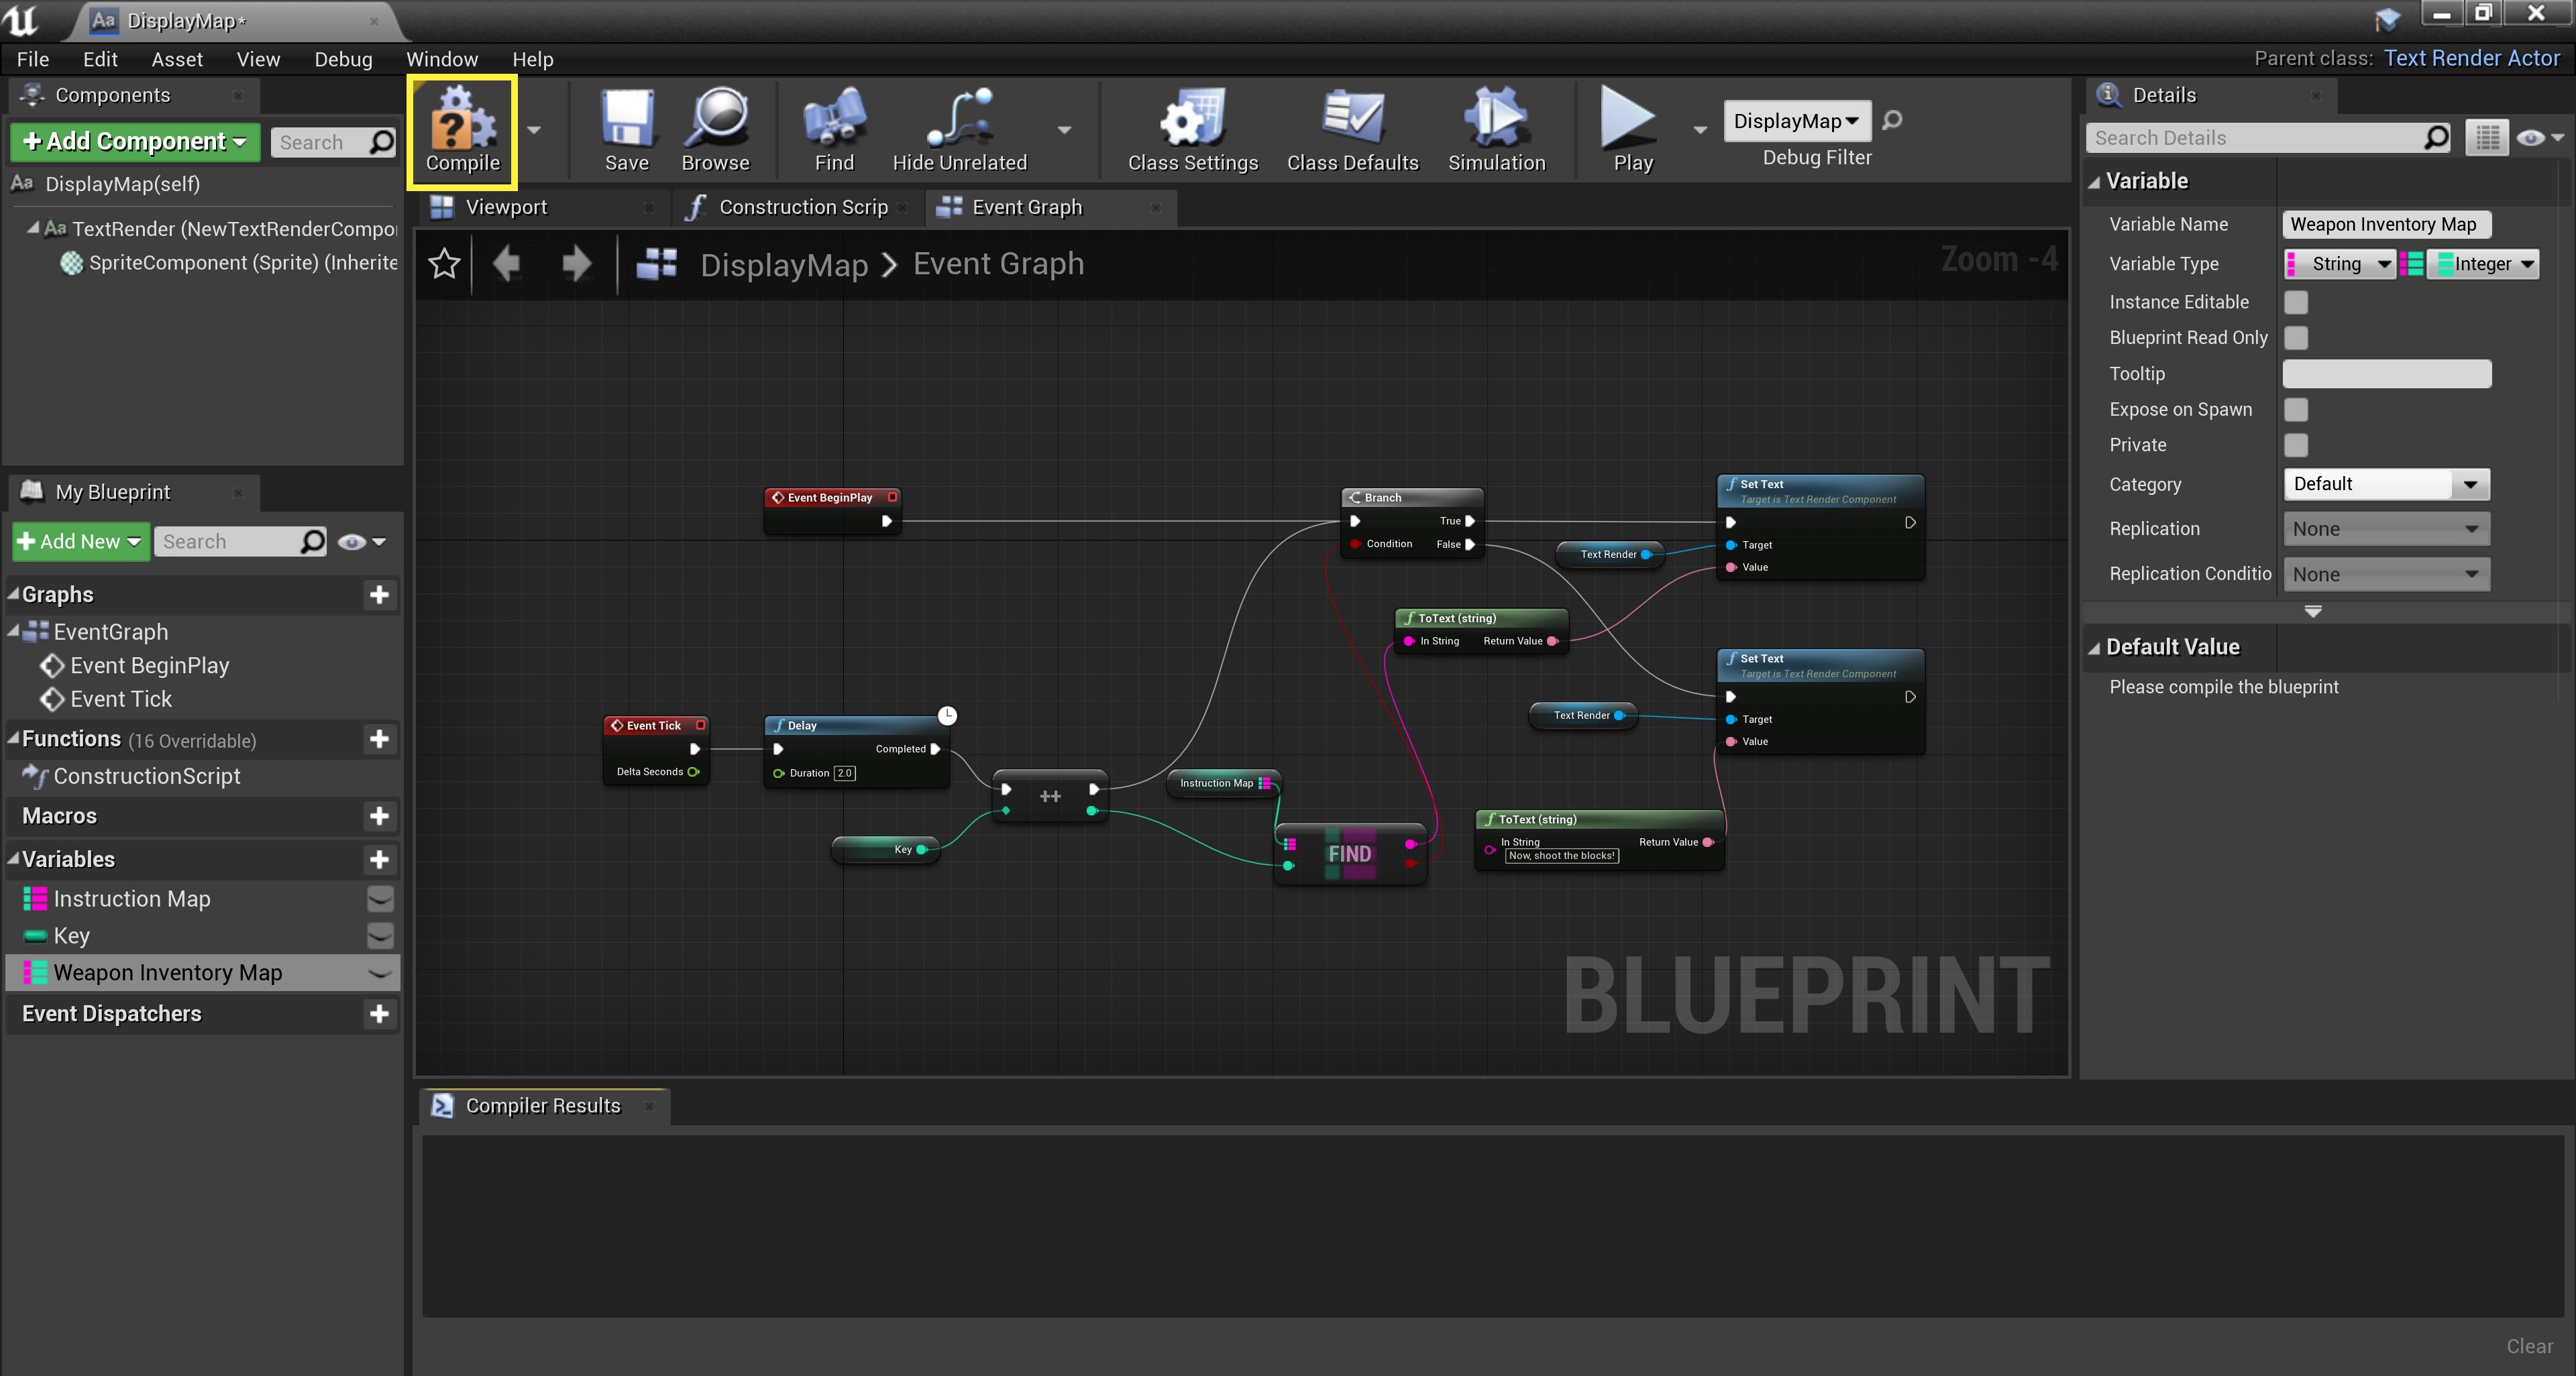
Task: Click Add New in My Blueprint
Action: [80, 540]
